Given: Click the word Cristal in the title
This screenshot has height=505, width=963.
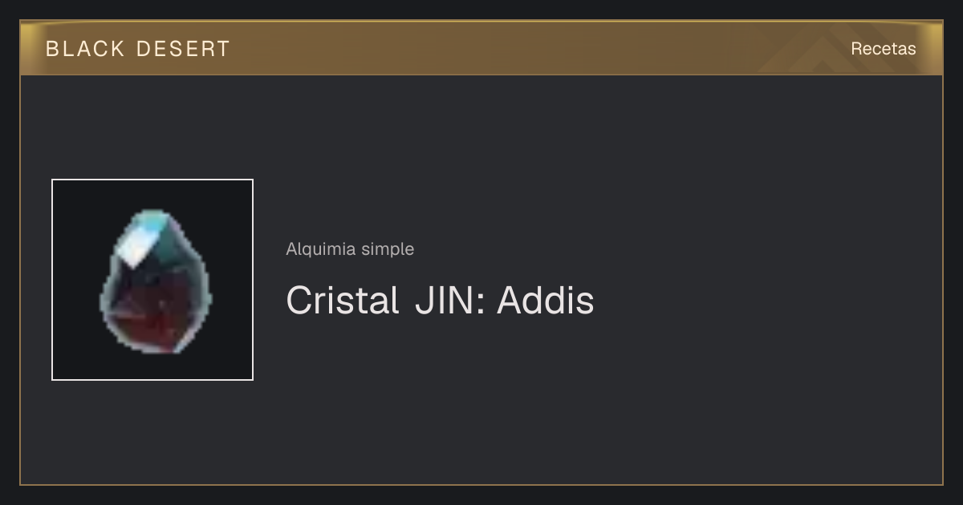Looking at the screenshot, I should [343, 301].
